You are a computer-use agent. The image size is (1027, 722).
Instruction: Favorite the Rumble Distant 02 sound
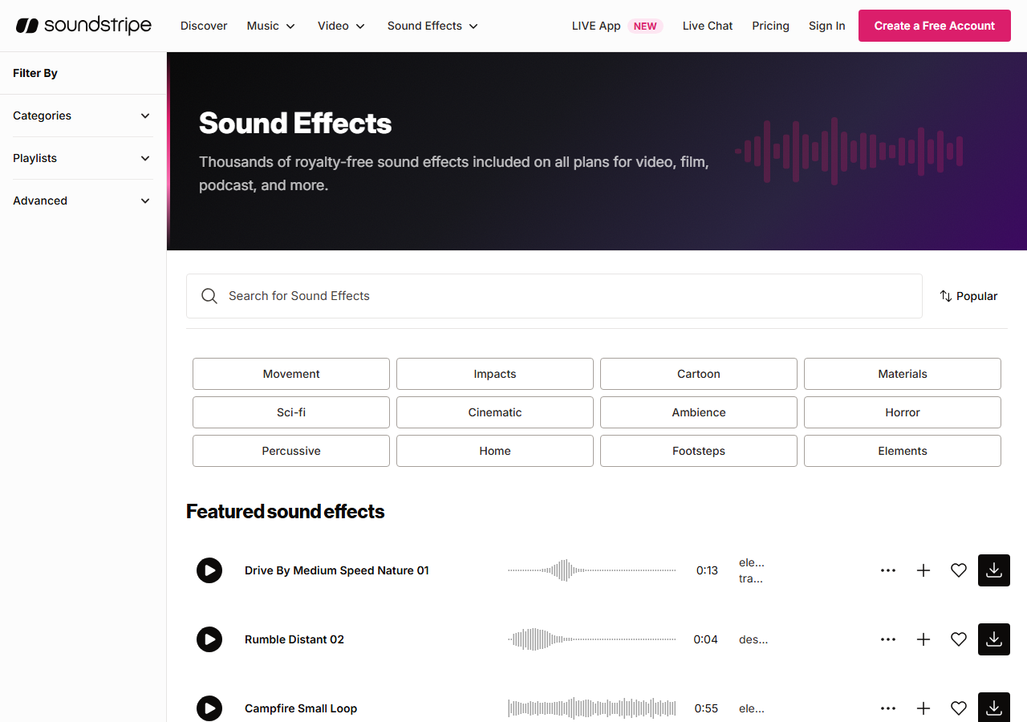(x=959, y=639)
